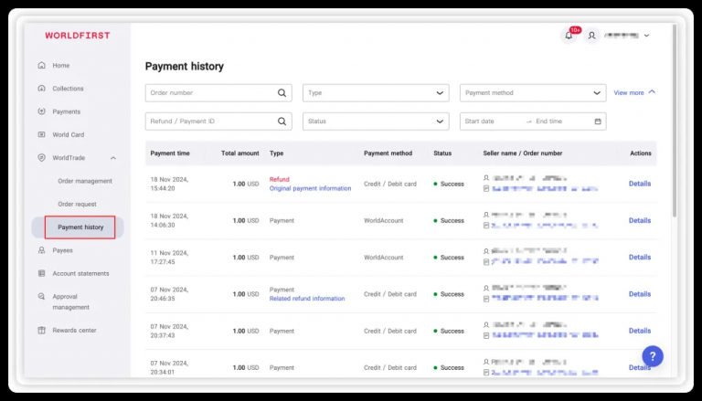Expand the Status dropdown filter

[x=376, y=121]
